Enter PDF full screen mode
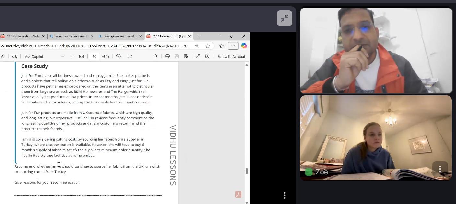 click(198, 56)
